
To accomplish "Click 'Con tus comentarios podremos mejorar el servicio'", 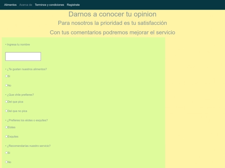I will click(112, 32).
